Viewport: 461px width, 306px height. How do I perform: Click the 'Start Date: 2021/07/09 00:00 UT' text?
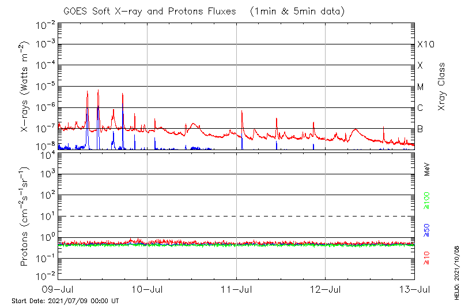(x=65, y=301)
